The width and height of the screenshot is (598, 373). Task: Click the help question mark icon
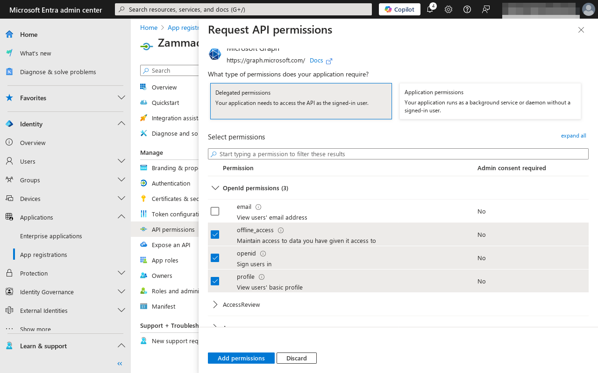point(467,9)
